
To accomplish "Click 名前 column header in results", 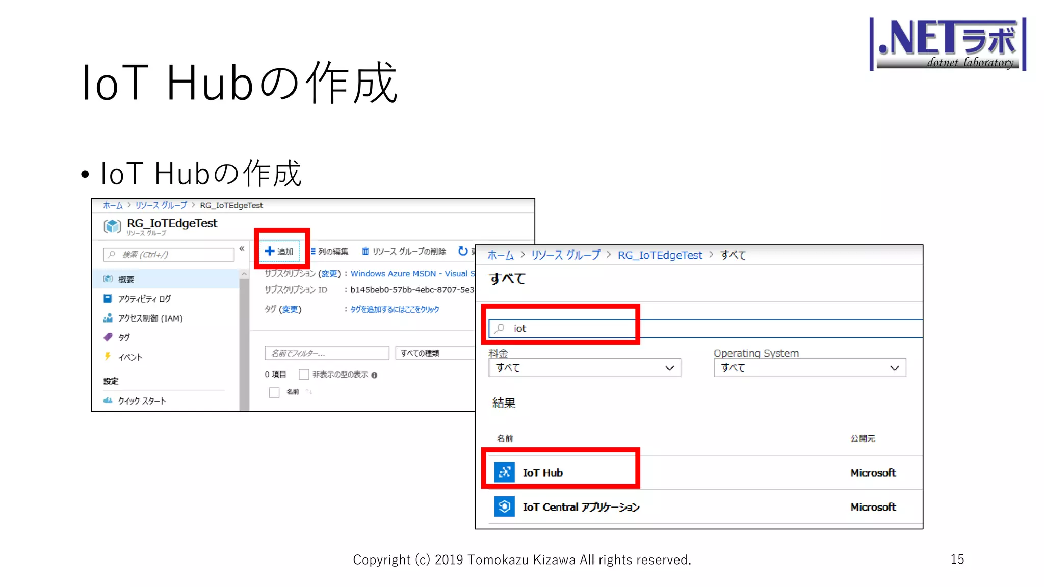I will (x=505, y=438).
